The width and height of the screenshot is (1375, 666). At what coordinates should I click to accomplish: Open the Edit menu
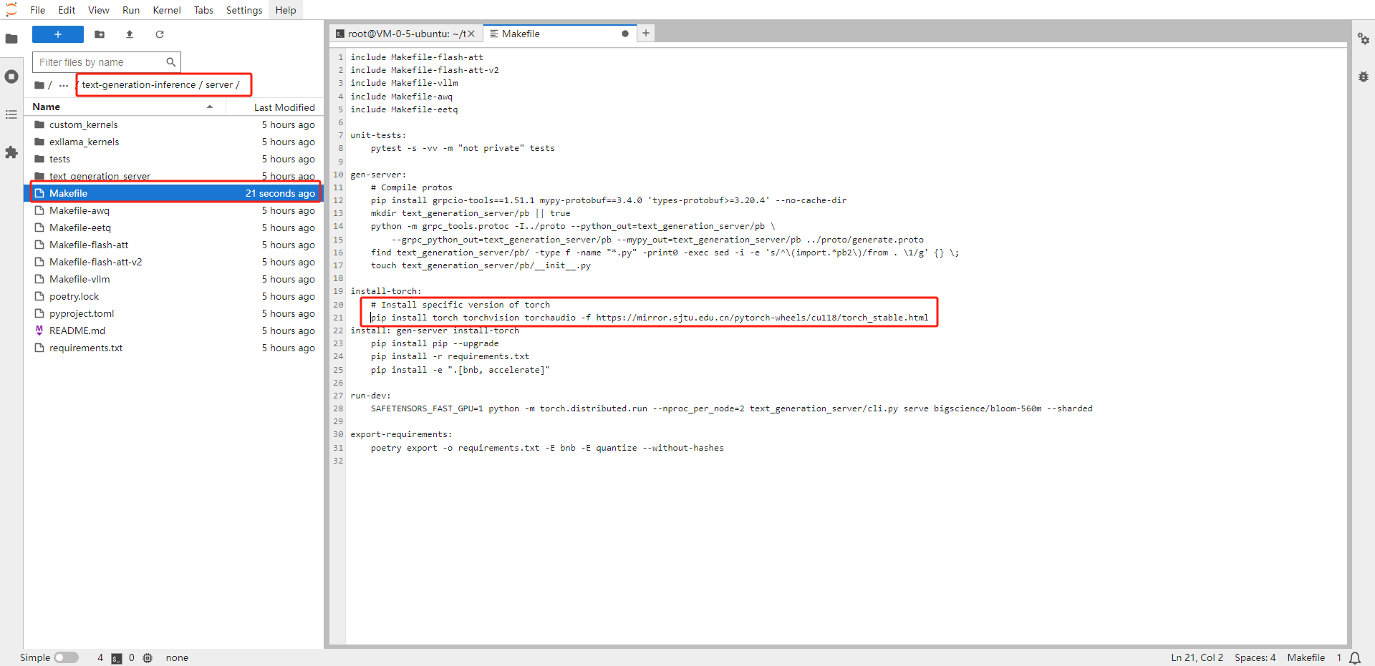click(x=67, y=10)
